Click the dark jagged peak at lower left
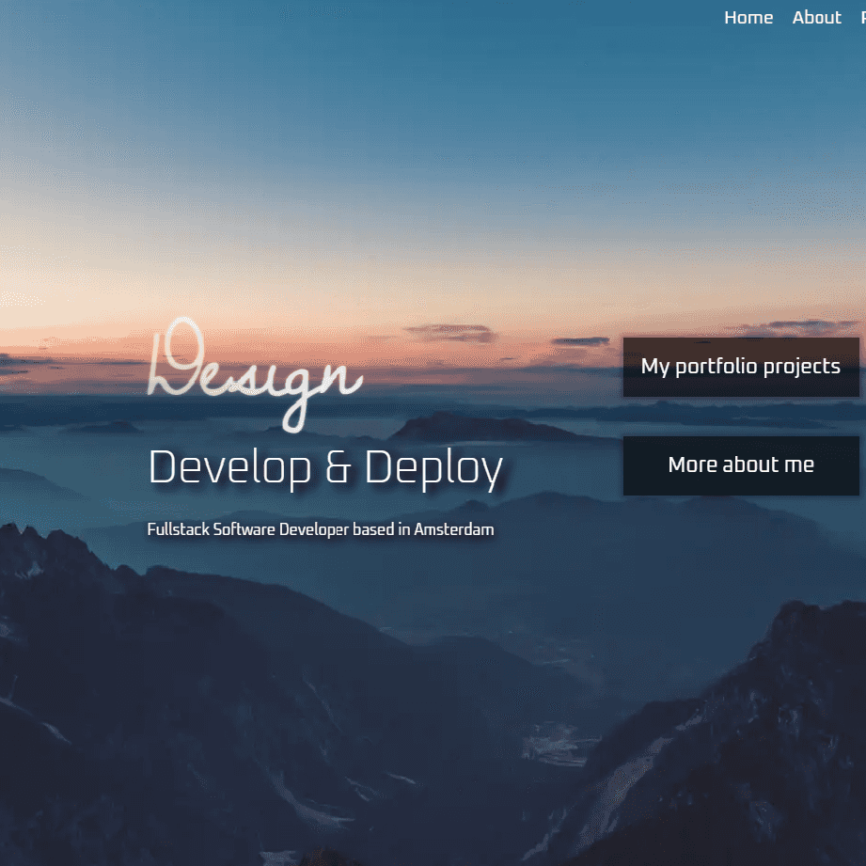Image resolution: width=866 pixels, height=866 pixels. [38, 564]
